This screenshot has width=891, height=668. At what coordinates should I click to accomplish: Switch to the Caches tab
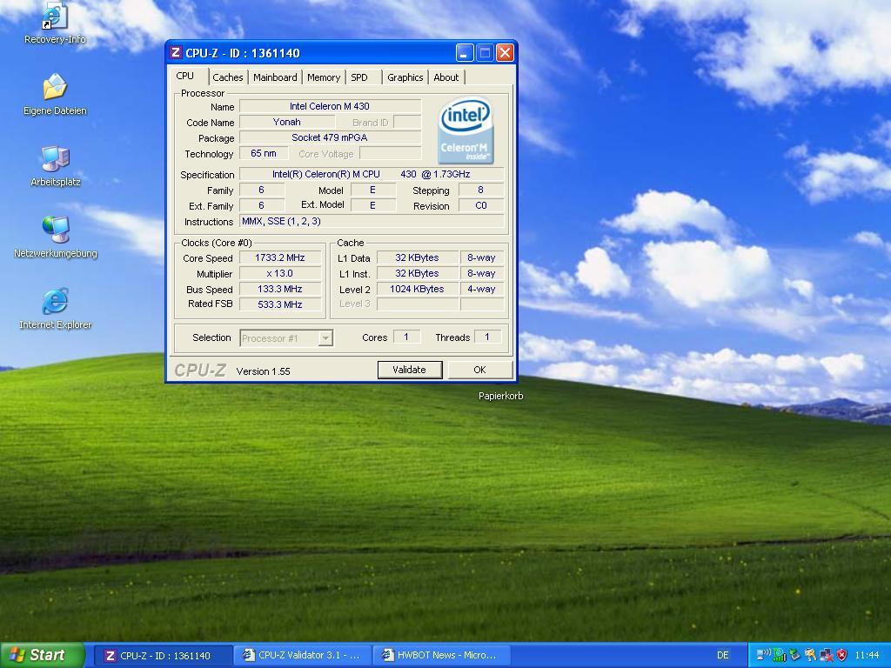pyautogui.click(x=228, y=77)
